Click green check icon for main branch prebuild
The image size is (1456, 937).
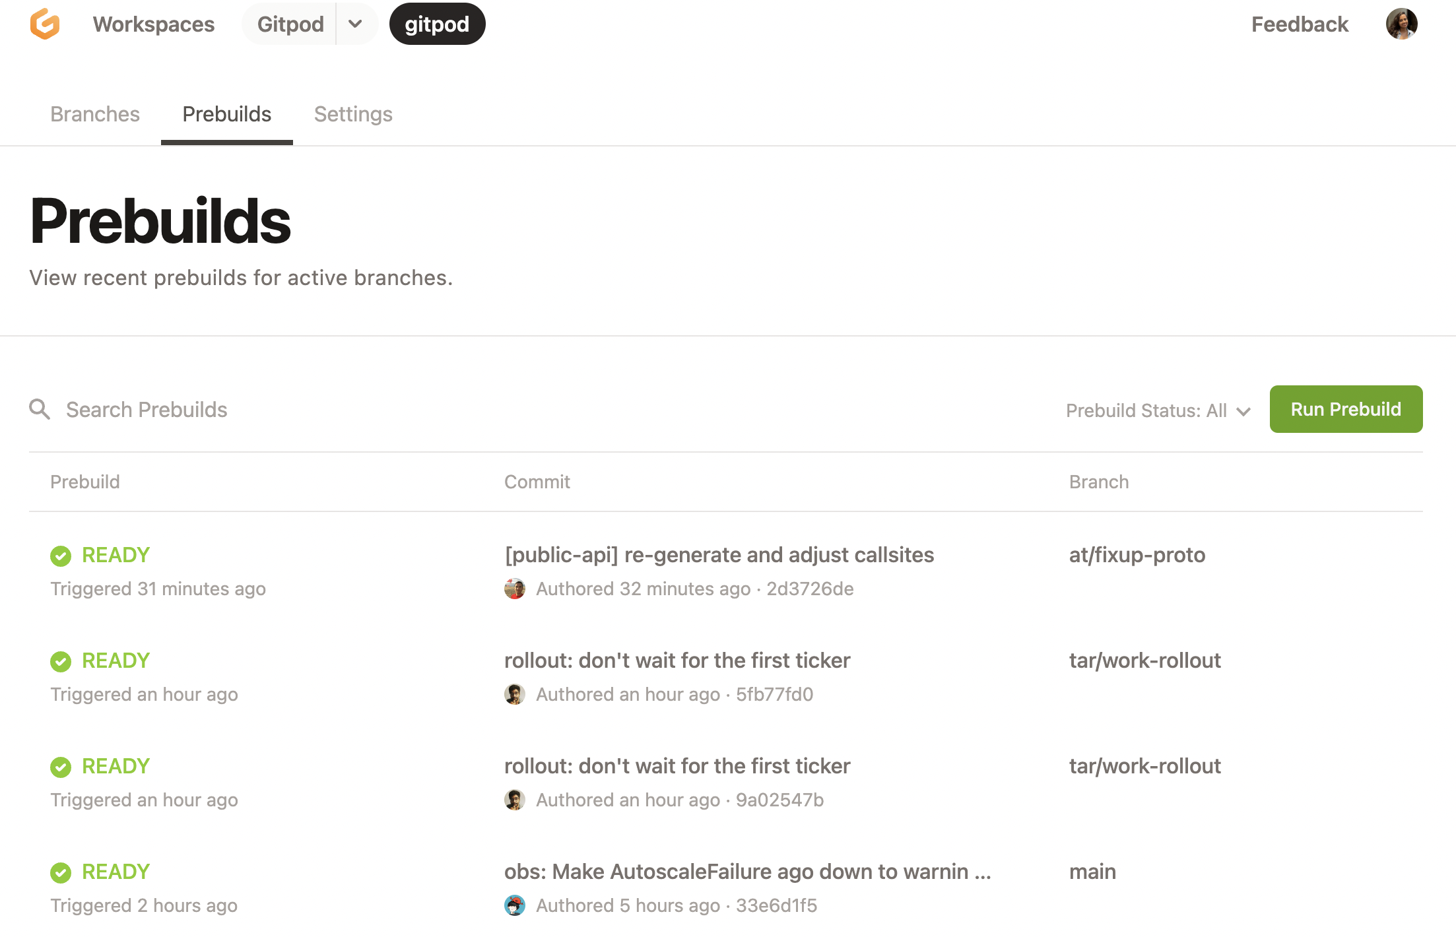[x=61, y=872]
